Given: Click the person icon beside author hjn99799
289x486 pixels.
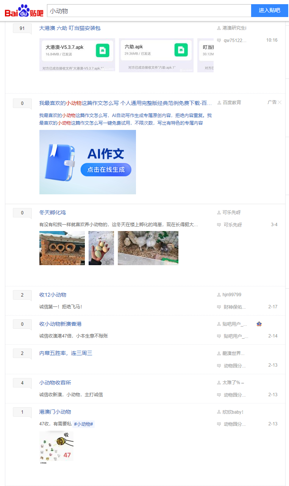Looking at the screenshot, I should (x=219, y=295).
